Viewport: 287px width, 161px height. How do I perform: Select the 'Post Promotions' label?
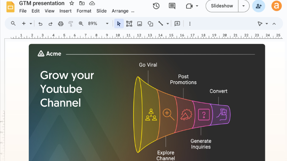click(x=183, y=79)
